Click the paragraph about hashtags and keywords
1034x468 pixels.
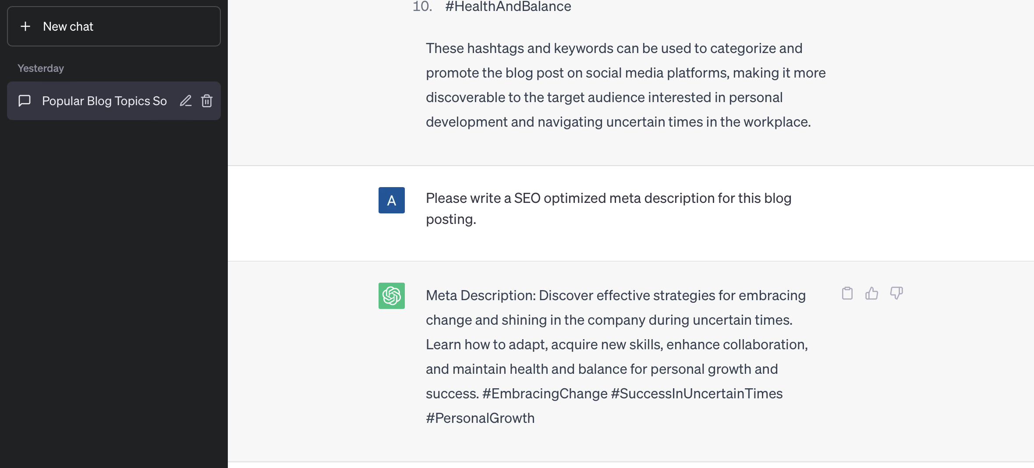(626, 85)
